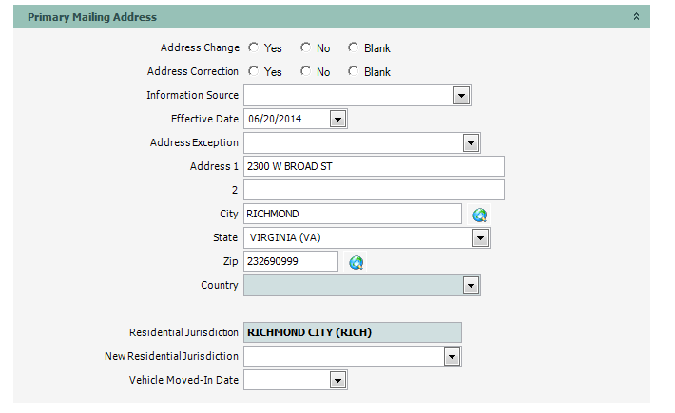Expand the New Residential Jurisdiction dropdown

coord(452,356)
